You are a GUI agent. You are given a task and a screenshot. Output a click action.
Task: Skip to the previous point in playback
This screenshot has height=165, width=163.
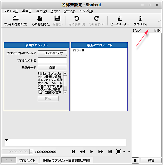click(73, 152)
